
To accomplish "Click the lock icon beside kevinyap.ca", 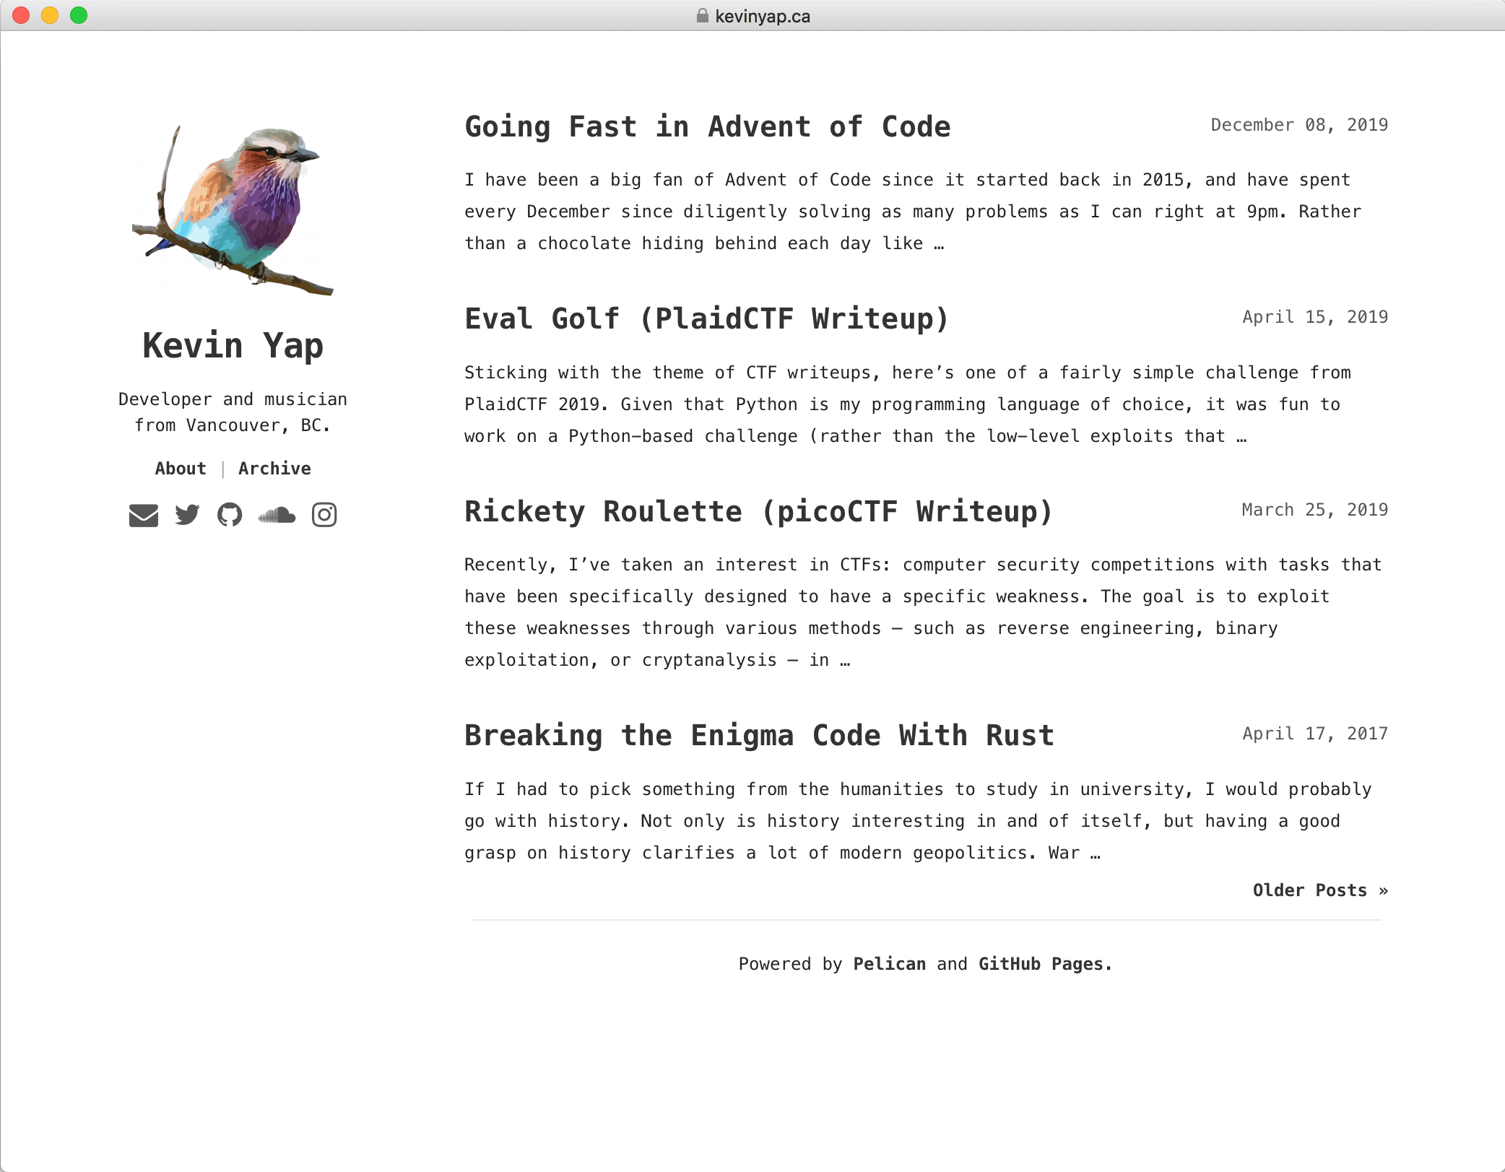I will click(x=702, y=16).
